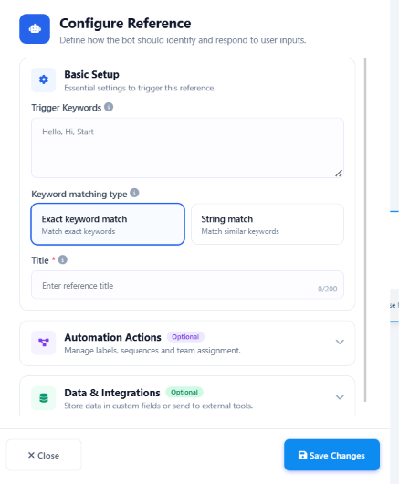
Task: Click 'Manage labels, sequences and team assignment' text
Action: click(x=152, y=351)
